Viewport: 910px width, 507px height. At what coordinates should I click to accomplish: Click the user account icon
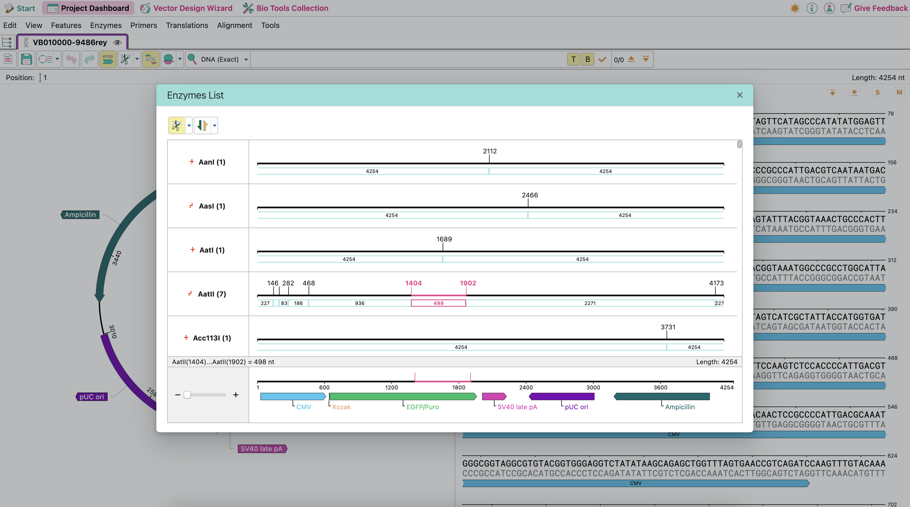click(x=829, y=8)
